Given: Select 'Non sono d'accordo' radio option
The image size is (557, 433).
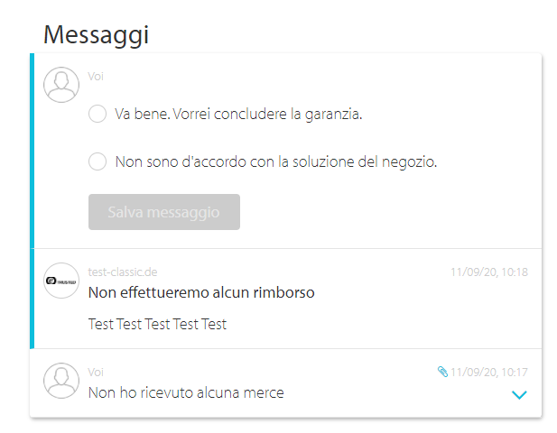Looking at the screenshot, I should pos(97,161).
